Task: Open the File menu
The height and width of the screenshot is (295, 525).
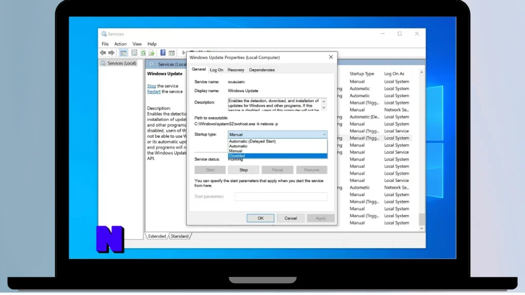Action: click(x=105, y=44)
